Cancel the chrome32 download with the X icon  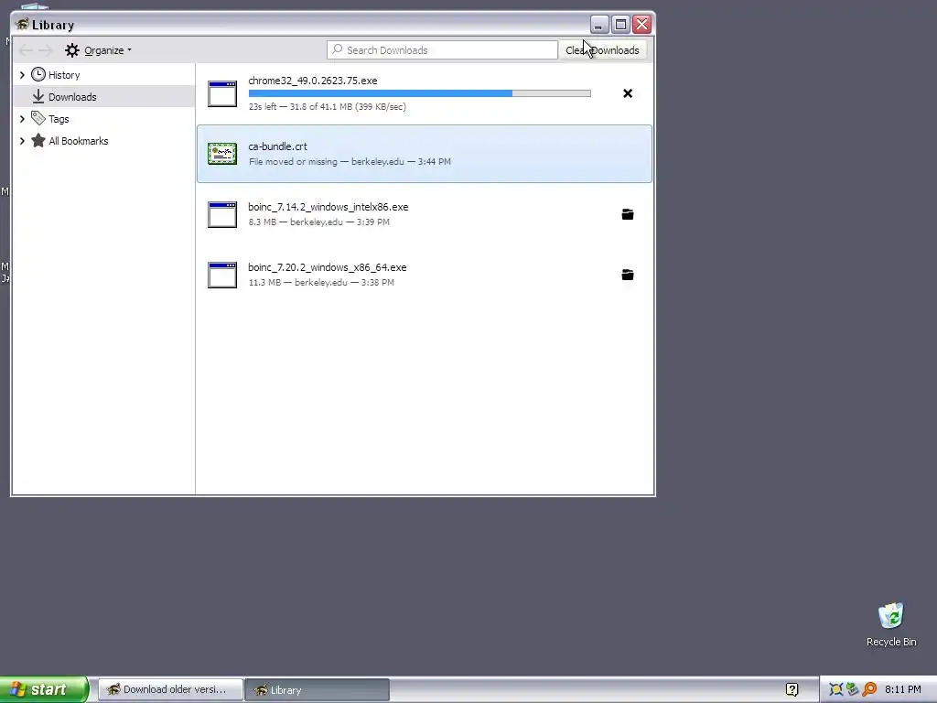point(628,93)
